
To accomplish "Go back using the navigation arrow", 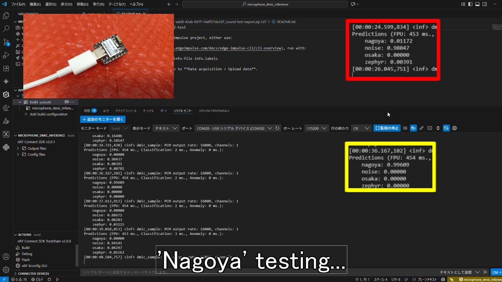I will pyautogui.click(x=169, y=4).
